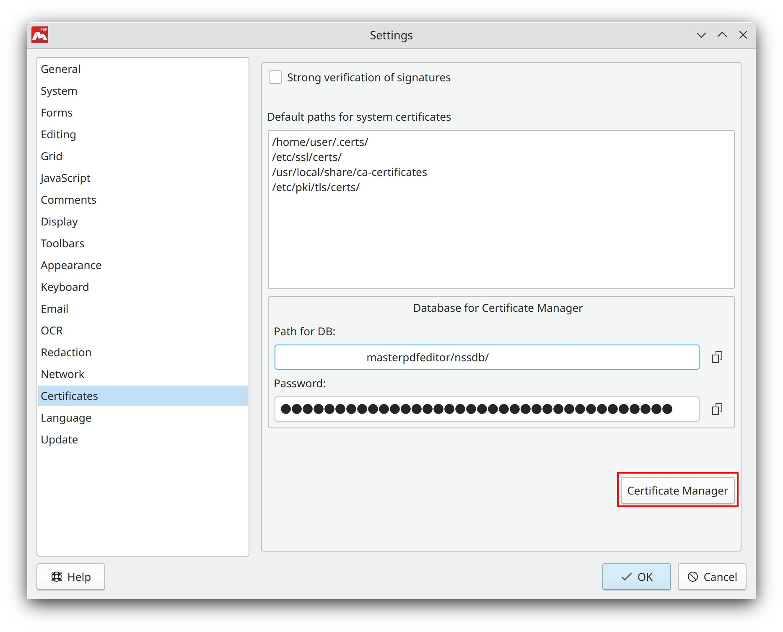The height and width of the screenshot is (632, 783).
Task: Click browse icon next to Path for DB
Action: [717, 357]
